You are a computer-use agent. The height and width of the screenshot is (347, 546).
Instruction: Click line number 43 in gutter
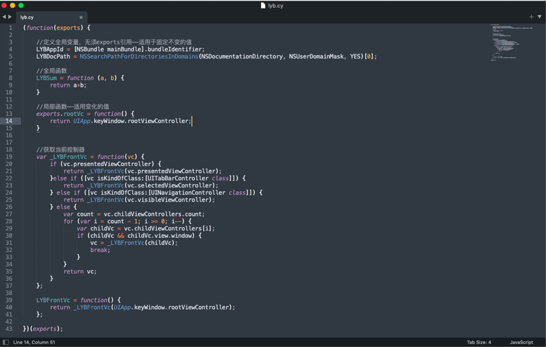[9, 328]
